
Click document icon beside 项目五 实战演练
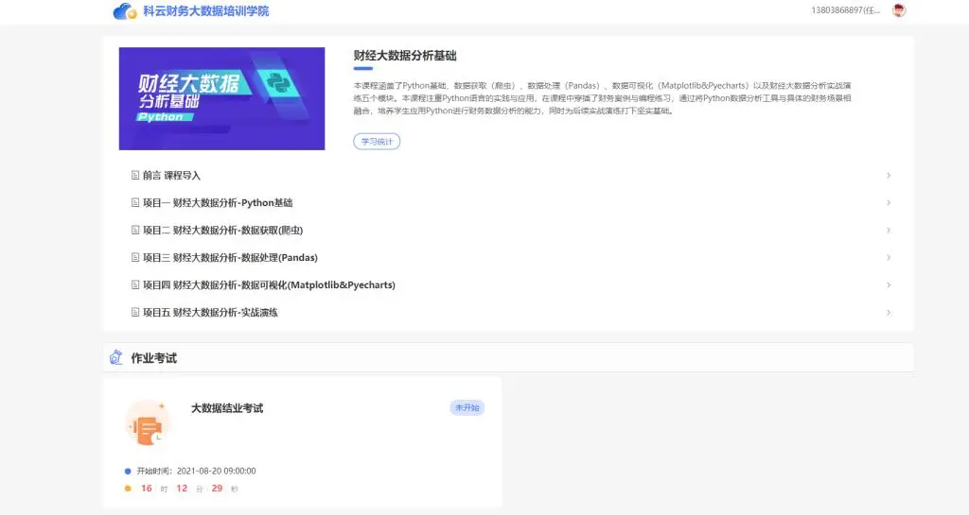(x=135, y=313)
